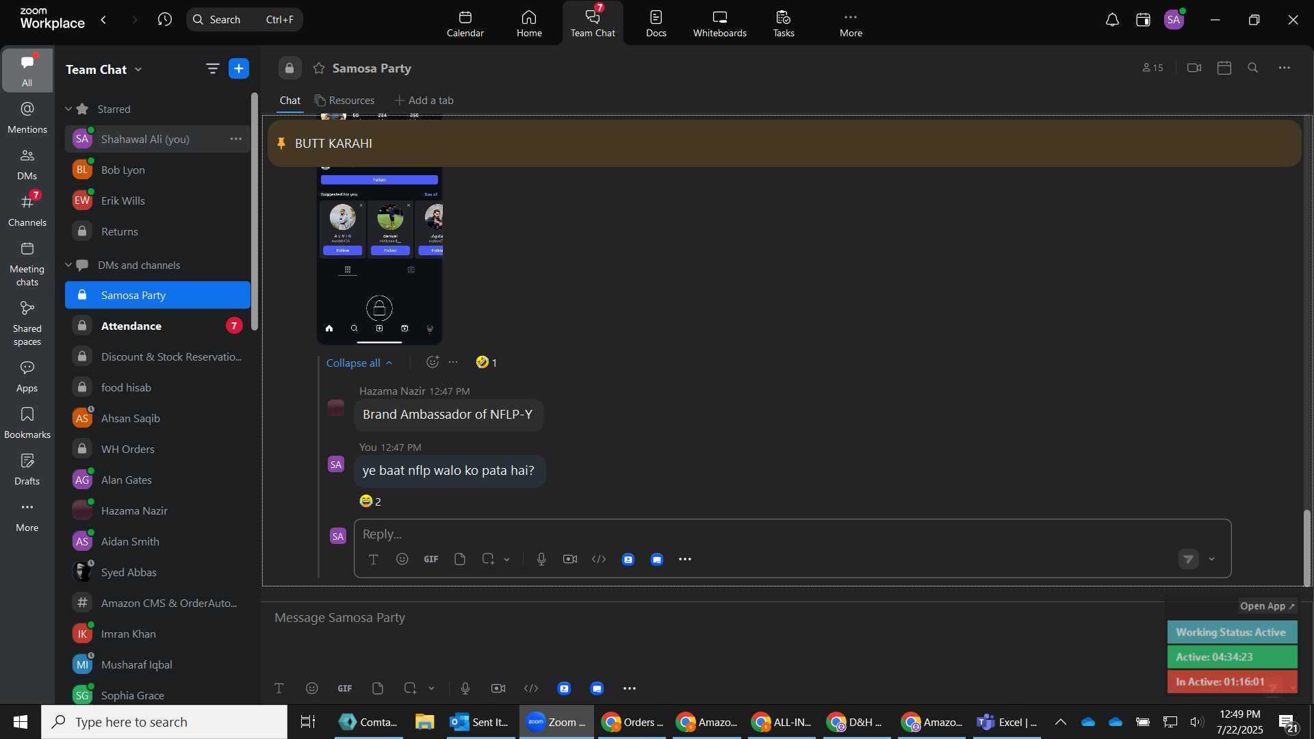Open the Resources tab in channel
This screenshot has width=1314, height=739.
tap(344, 101)
